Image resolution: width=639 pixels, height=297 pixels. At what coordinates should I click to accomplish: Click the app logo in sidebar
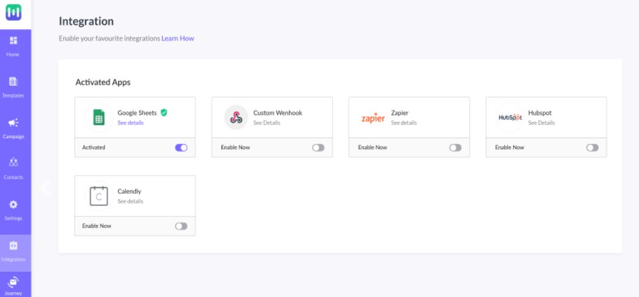(13, 13)
